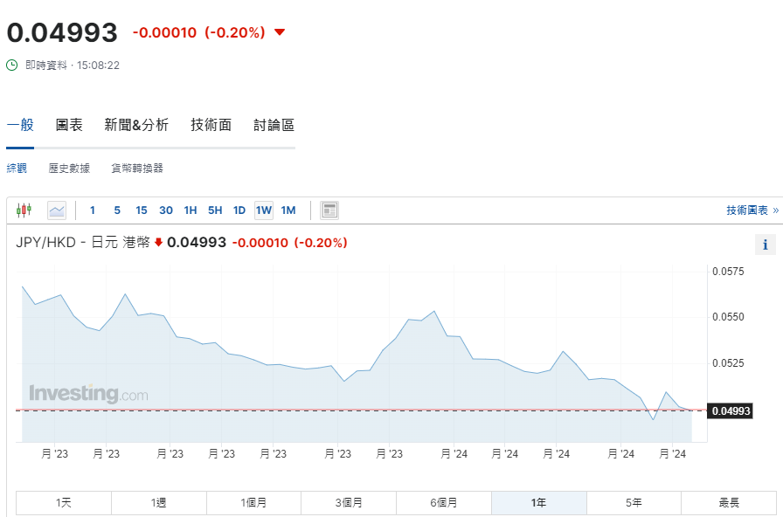Select the 6個月 time range button
This screenshot has width=783, height=517.
[443, 503]
